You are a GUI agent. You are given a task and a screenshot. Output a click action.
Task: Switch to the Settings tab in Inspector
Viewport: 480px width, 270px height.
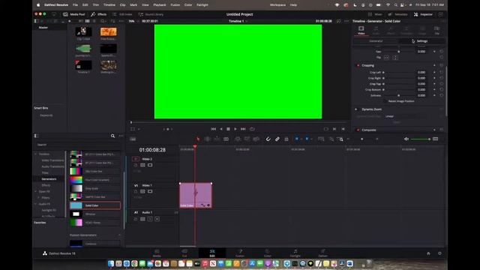click(x=421, y=41)
